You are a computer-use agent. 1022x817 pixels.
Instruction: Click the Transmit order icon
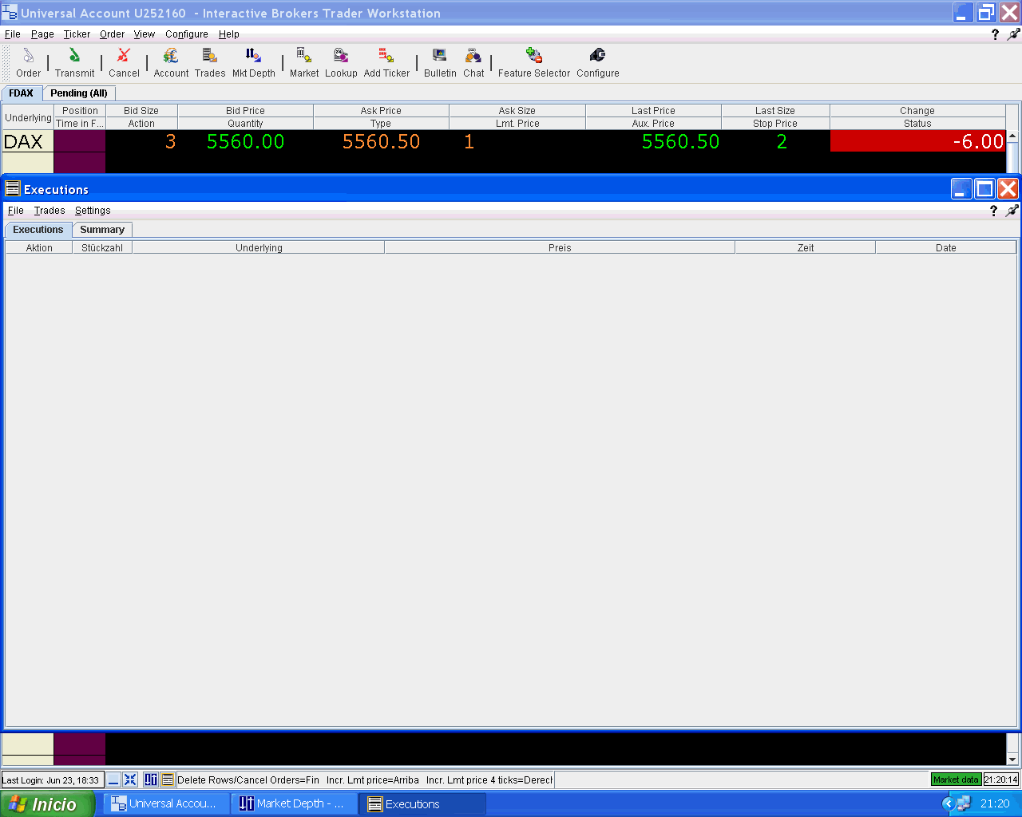click(74, 62)
